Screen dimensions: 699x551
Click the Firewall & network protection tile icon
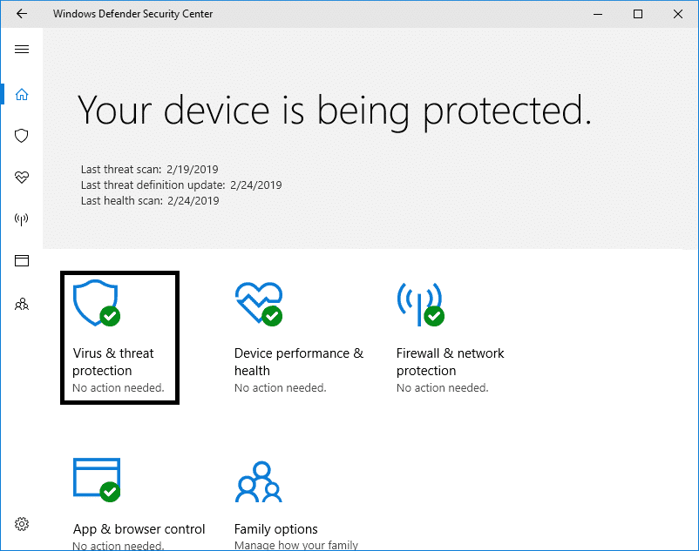(x=420, y=303)
